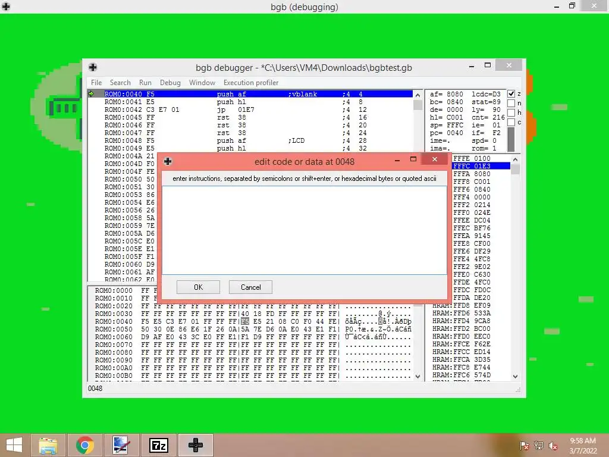609x457 pixels.
Task: Click the bgb main window title icon
Action: coord(6,6)
